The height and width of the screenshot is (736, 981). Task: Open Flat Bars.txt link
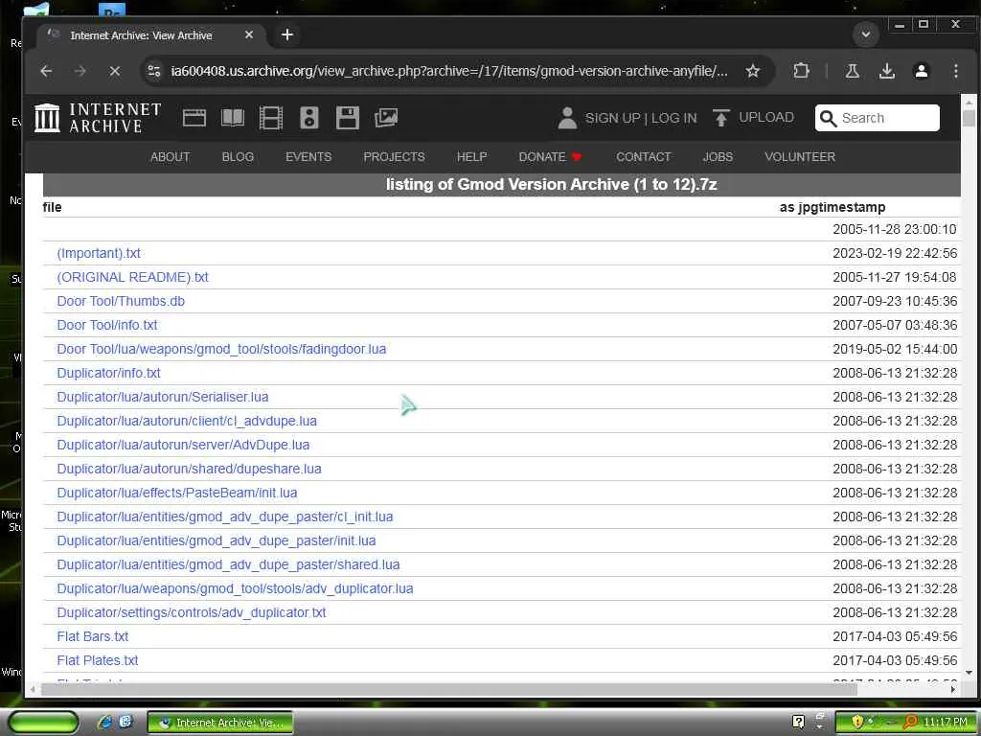coord(93,636)
